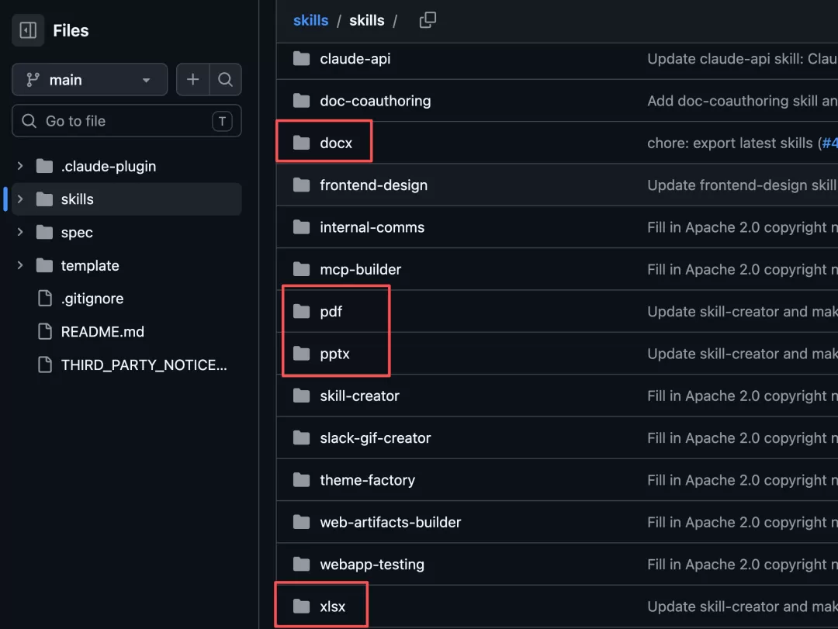This screenshot has height=629, width=838.
Task: Open the main branch dropdown
Action: (89, 80)
